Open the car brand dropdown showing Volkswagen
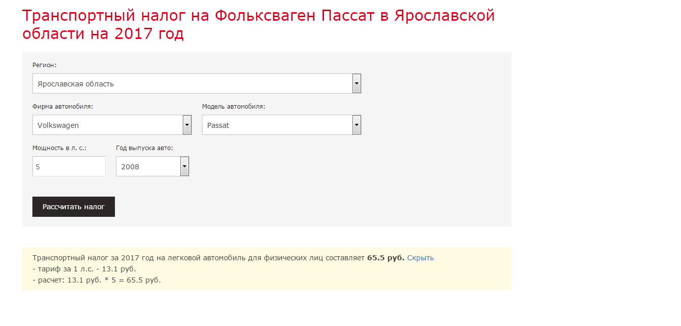This screenshot has width=681, height=326. click(107, 125)
